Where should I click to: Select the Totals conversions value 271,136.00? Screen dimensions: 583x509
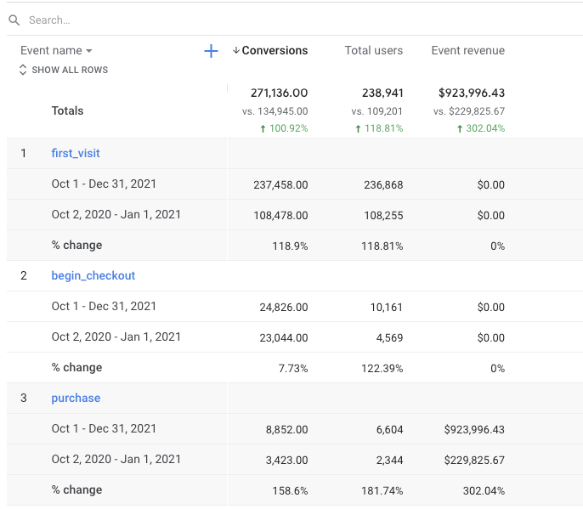click(279, 93)
